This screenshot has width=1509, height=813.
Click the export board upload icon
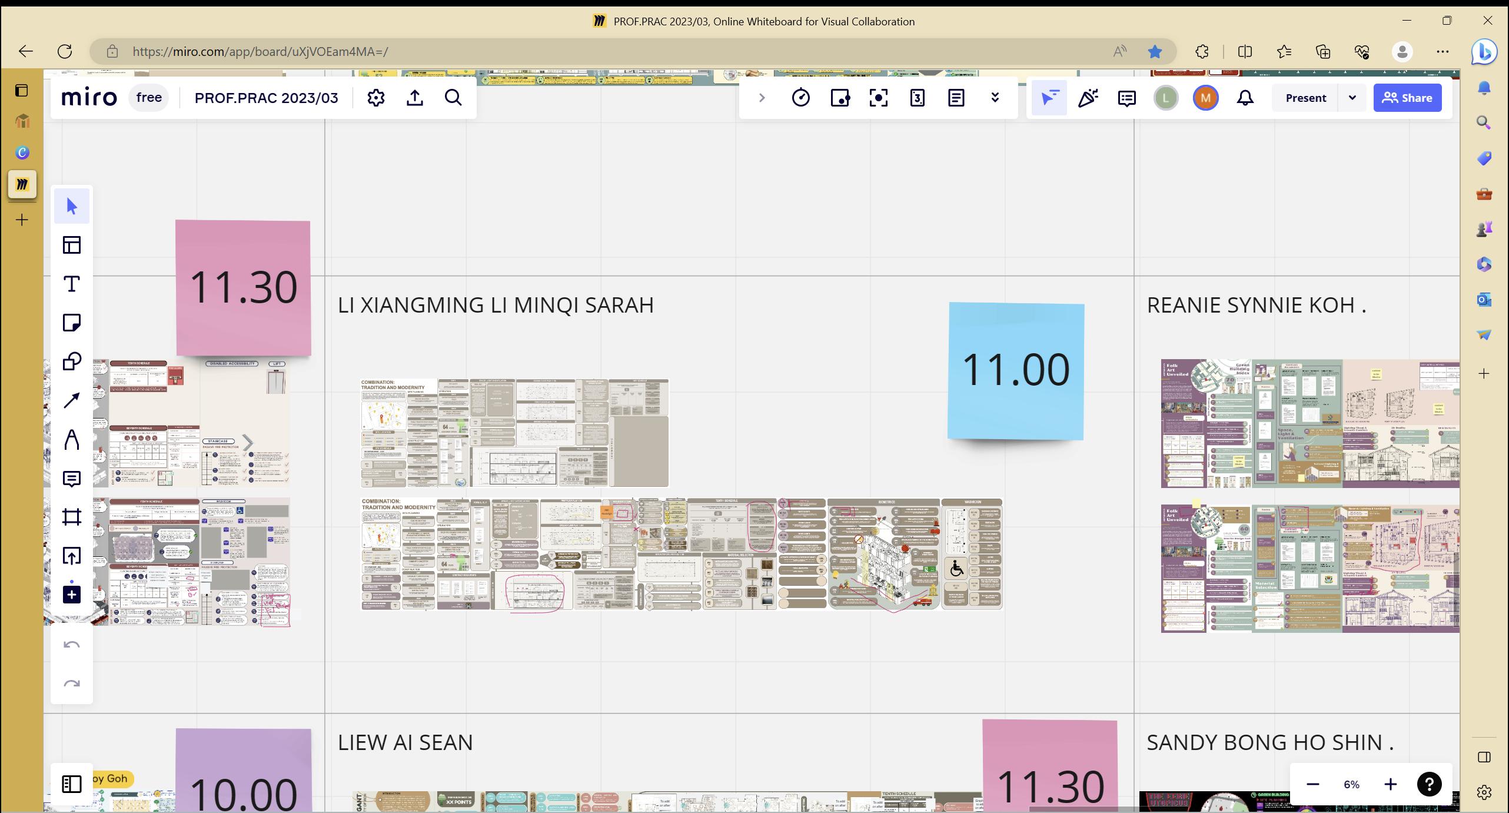[414, 98]
